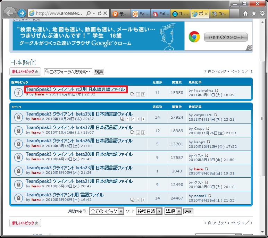Click the locked topic icon for beta35 row

click(x=19, y=117)
